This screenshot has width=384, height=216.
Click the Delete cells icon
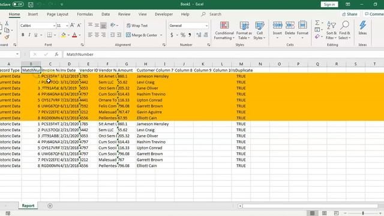click(290, 25)
